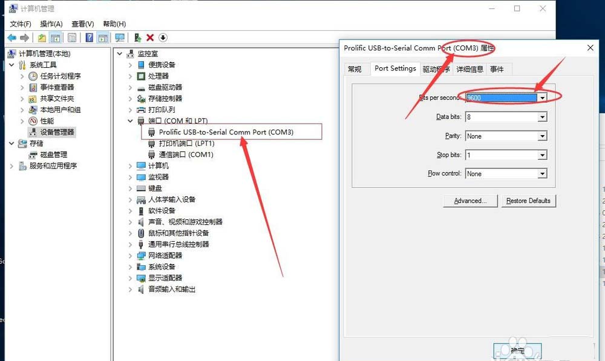
Task: Click the blue Back arrow in toolbar
Action: (12, 38)
